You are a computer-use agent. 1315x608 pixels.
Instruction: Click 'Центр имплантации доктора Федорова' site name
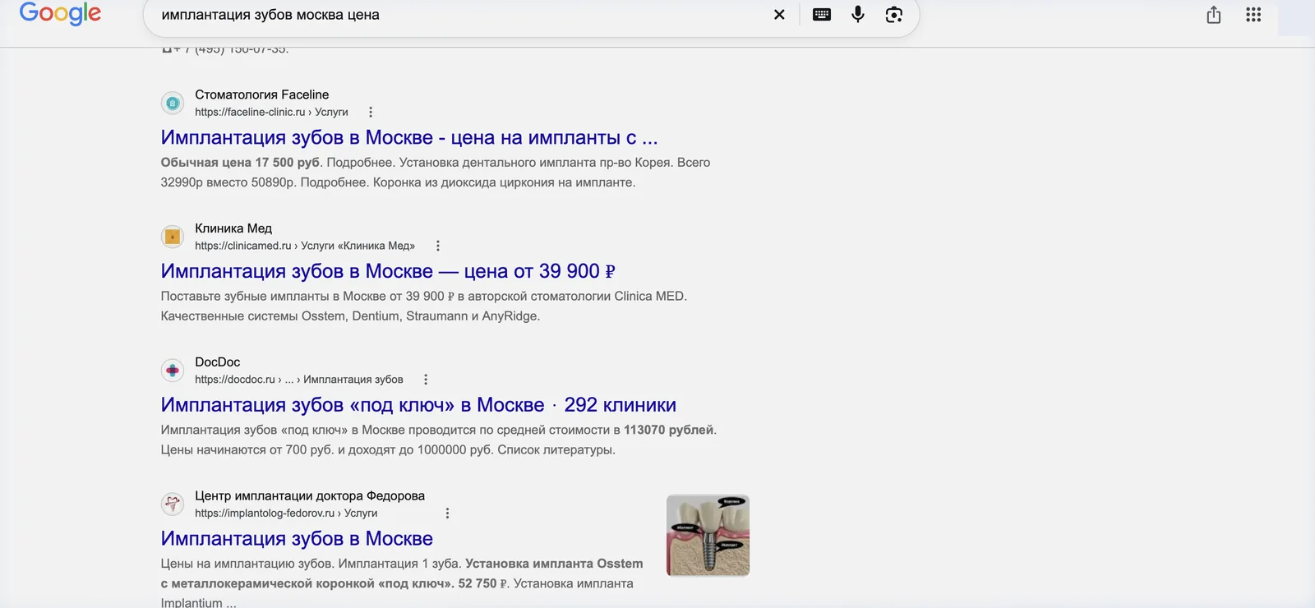point(310,496)
